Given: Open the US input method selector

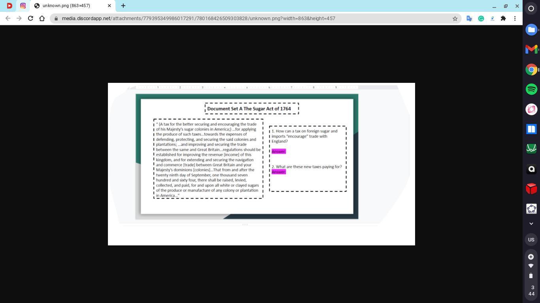Looking at the screenshot, I should coord(531,239).
